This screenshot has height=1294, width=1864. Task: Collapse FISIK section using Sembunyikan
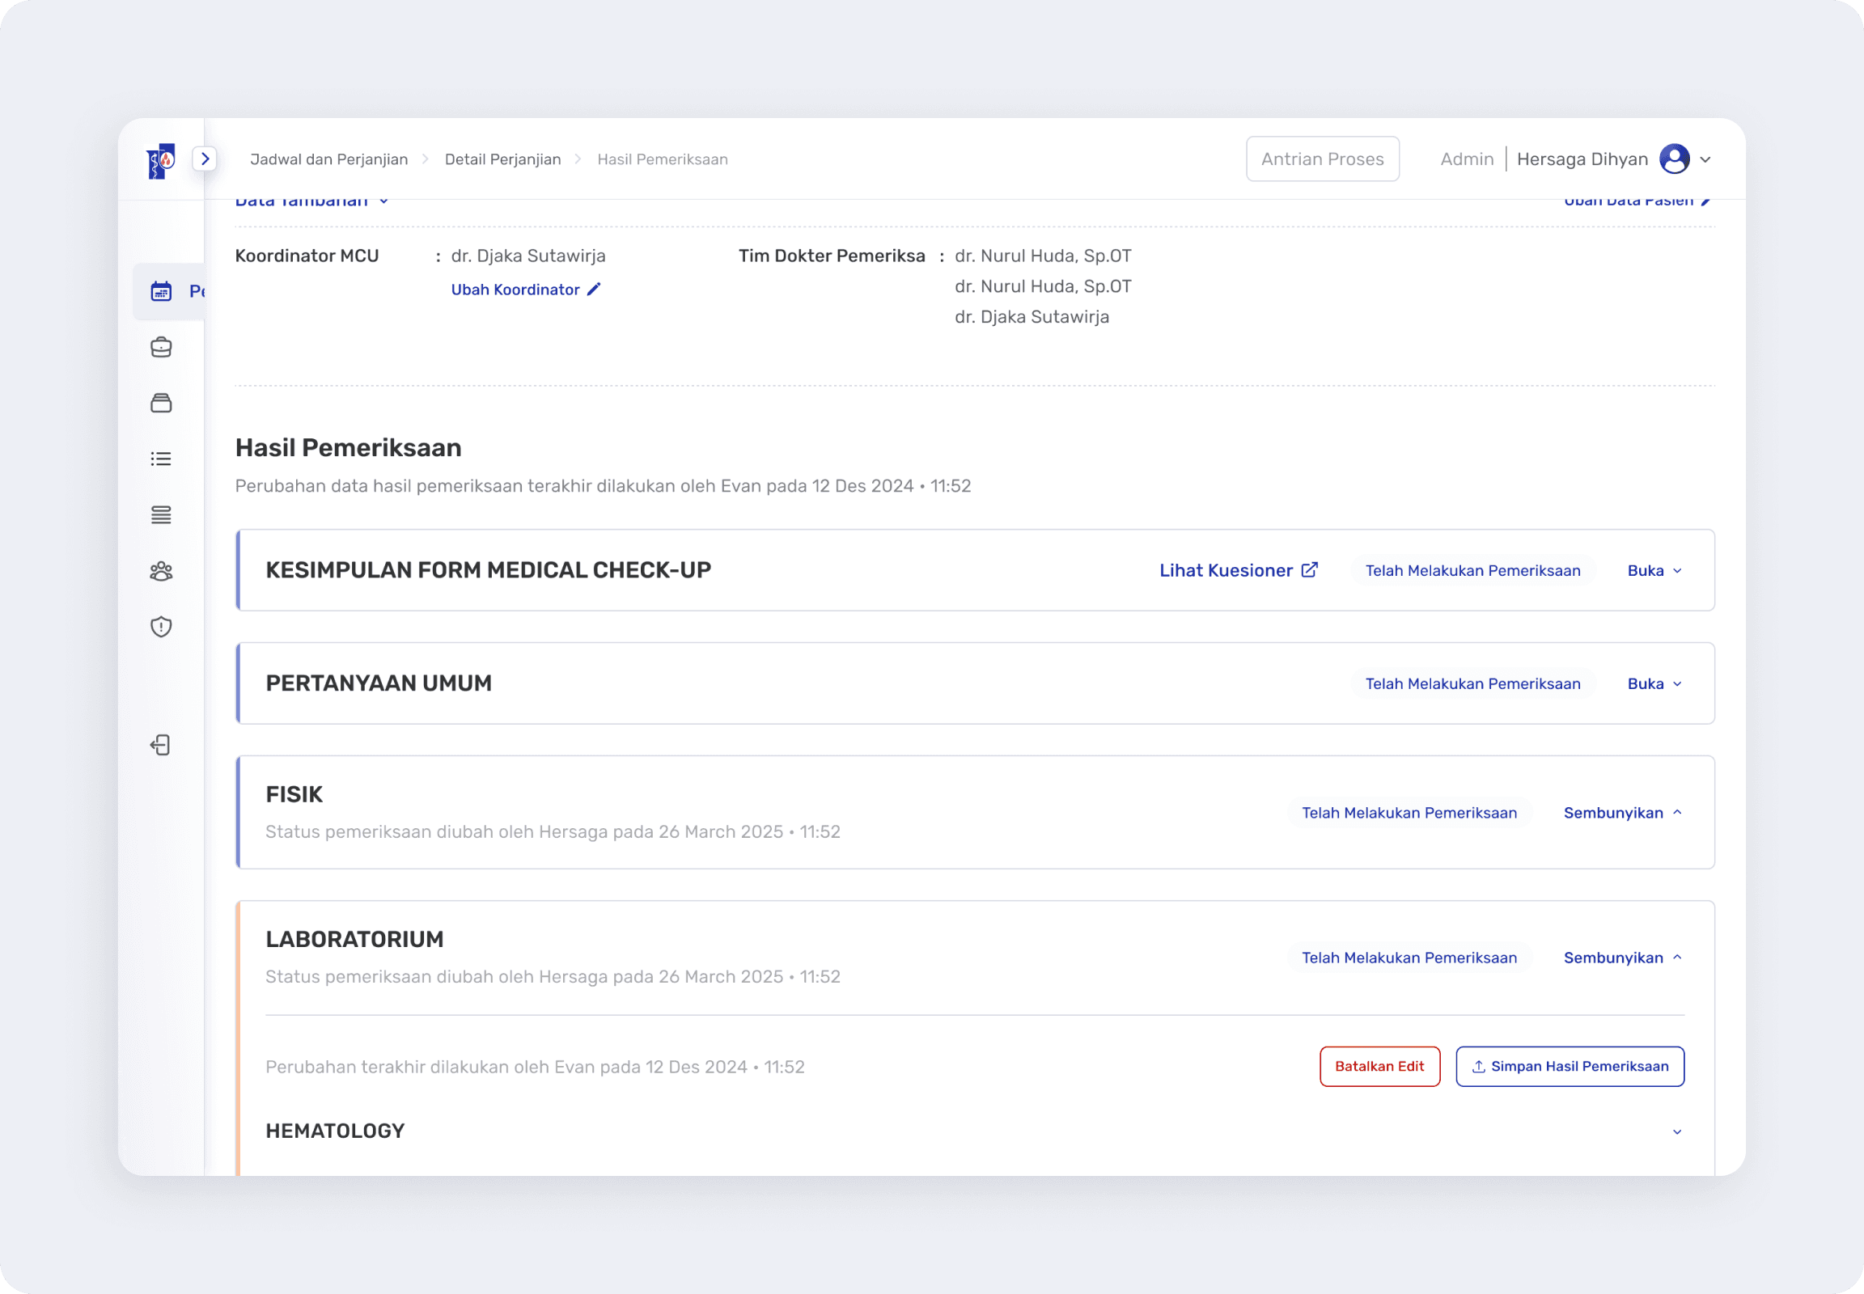point(1622,813)
